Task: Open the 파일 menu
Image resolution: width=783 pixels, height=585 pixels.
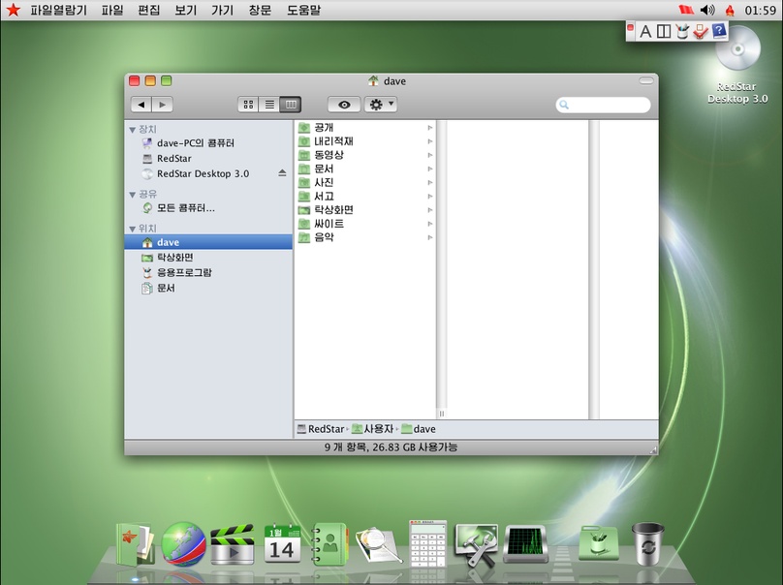Action: tap(112, 10)
